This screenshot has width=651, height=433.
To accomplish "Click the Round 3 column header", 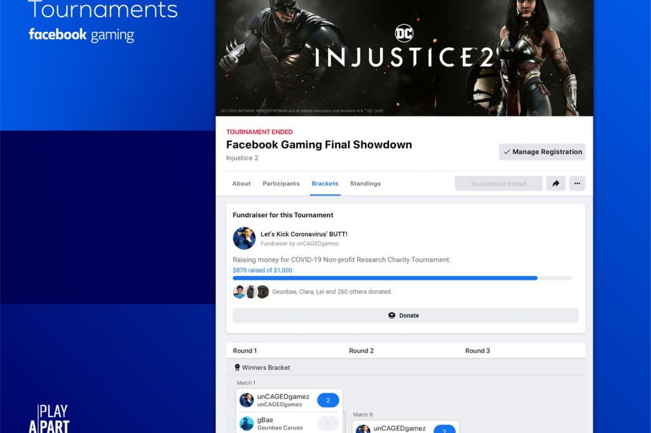I will click(x=477, y=350).
